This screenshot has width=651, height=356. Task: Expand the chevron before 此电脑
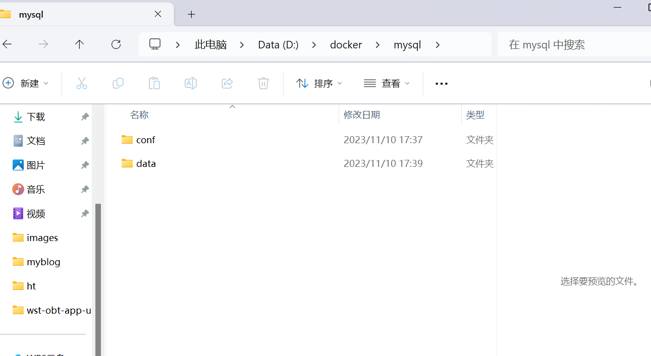[x=178, y=45]
